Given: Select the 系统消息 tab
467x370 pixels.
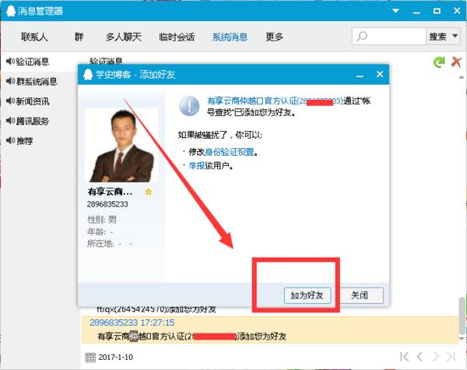Looking at the screenshot, I should click(x=230, y=37).
